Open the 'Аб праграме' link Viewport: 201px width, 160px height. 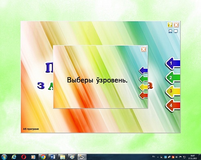click(31, 129)
